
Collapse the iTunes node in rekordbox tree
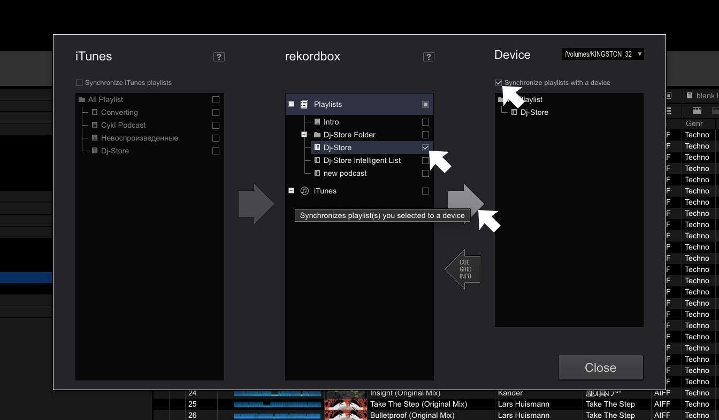pyautogui.click(x=292, y=191)
